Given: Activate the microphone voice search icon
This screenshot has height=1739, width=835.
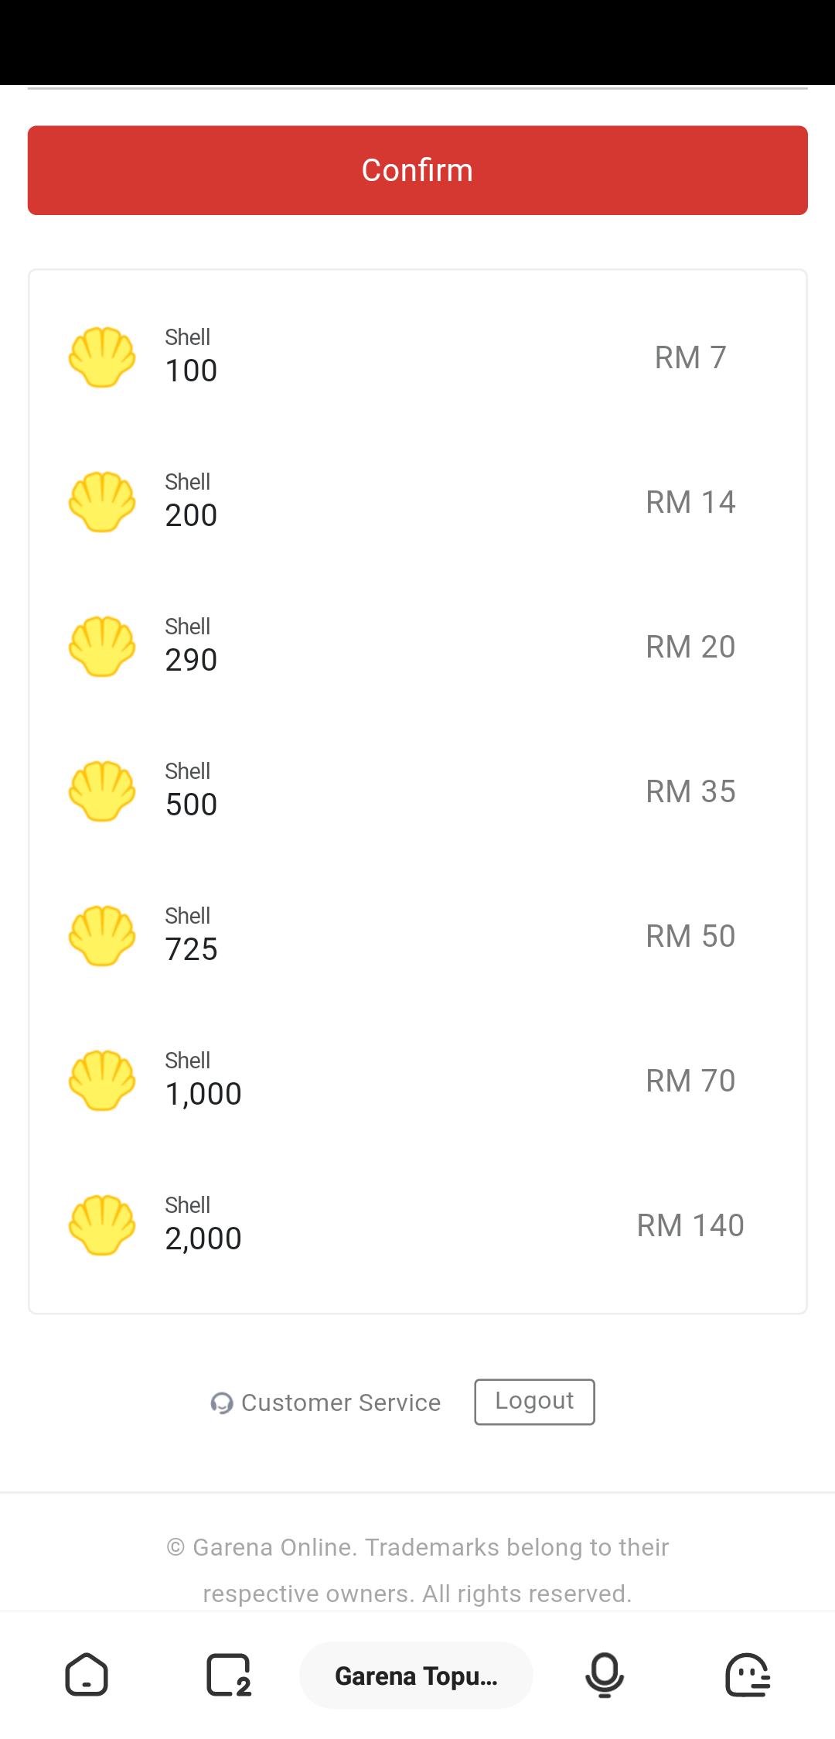Looking at the screenshot, I should [x=605, y=1675].
